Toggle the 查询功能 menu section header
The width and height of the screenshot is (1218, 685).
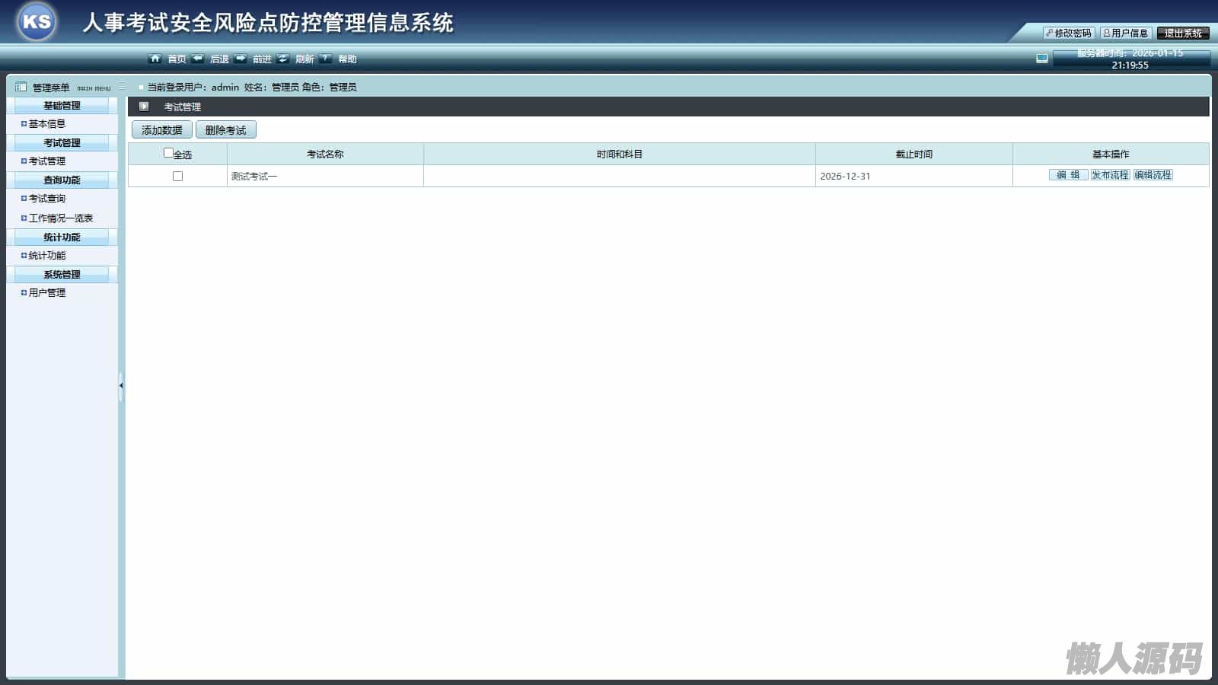pos(62,180)
